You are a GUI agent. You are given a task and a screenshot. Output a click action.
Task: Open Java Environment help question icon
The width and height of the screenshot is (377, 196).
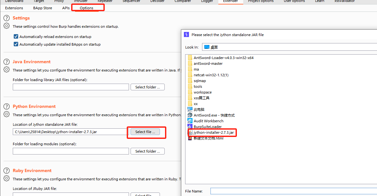[x=6, y=62]
